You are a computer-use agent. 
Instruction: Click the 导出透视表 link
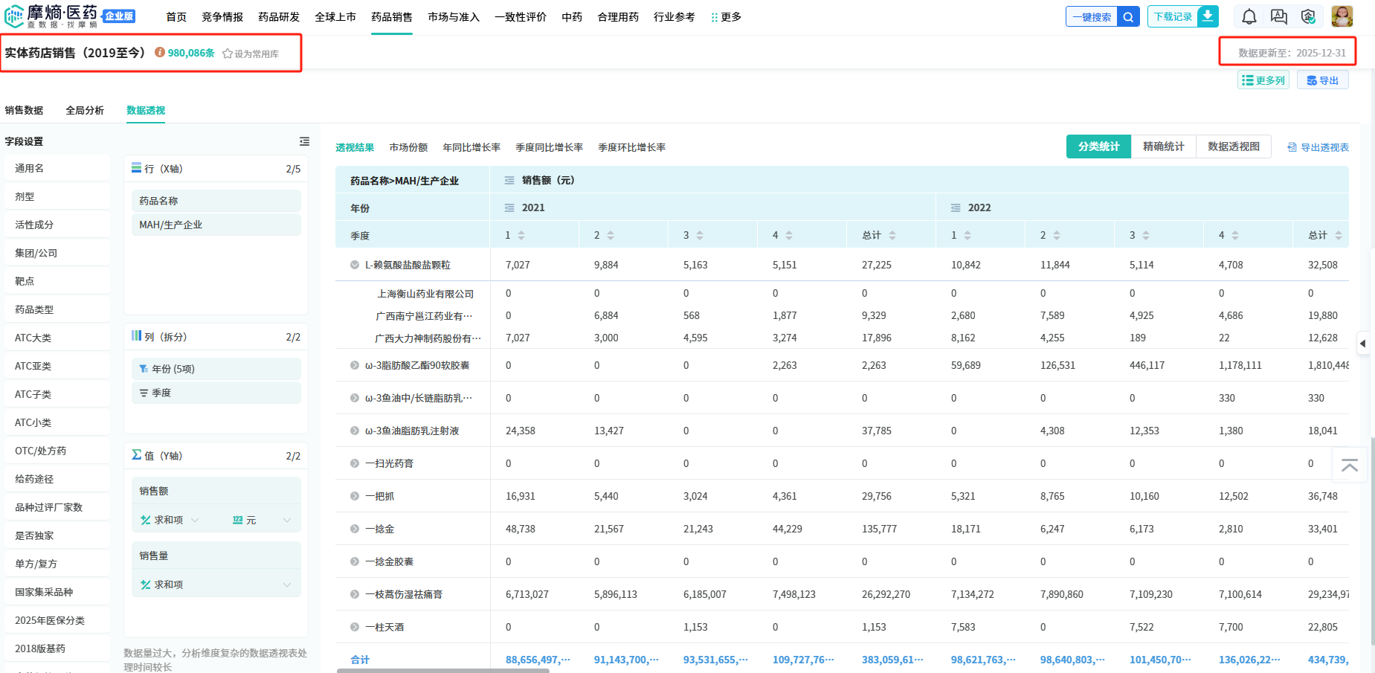pos(1318,147)
